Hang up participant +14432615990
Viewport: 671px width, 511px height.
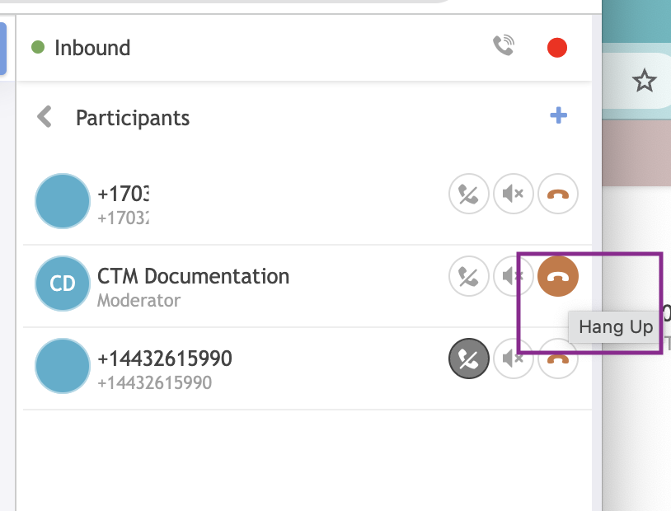pos(558,359)
